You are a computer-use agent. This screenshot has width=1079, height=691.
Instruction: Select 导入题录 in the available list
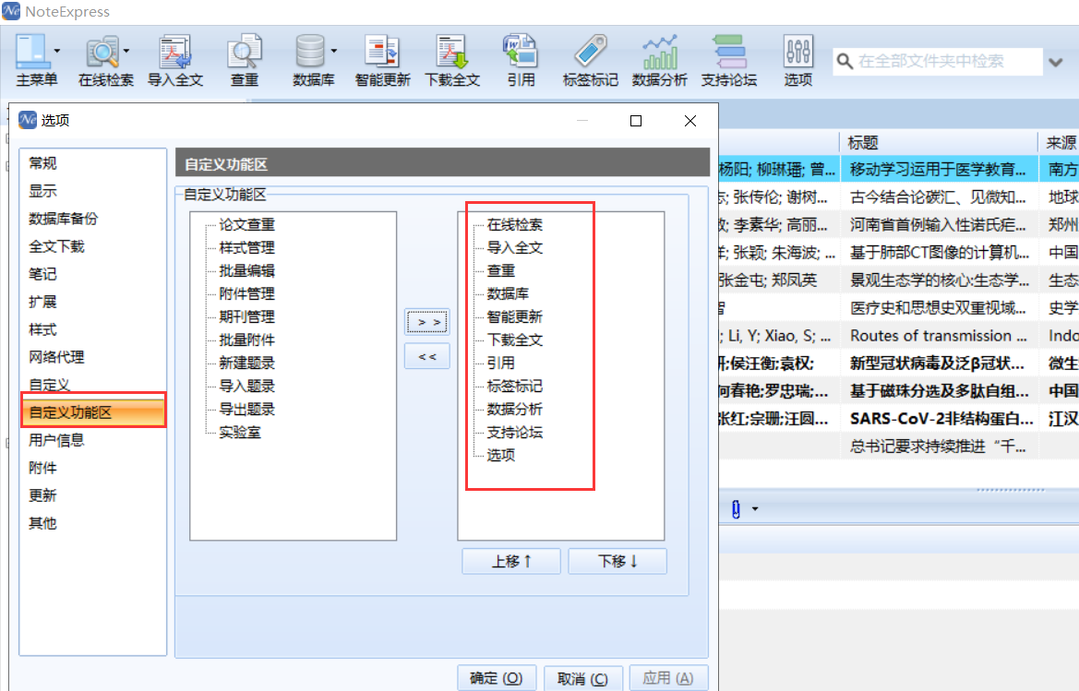click(x=246, y=386)
